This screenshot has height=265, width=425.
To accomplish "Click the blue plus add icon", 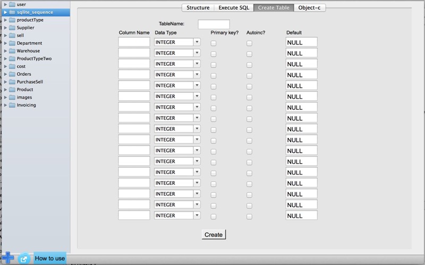I will 8,258.
